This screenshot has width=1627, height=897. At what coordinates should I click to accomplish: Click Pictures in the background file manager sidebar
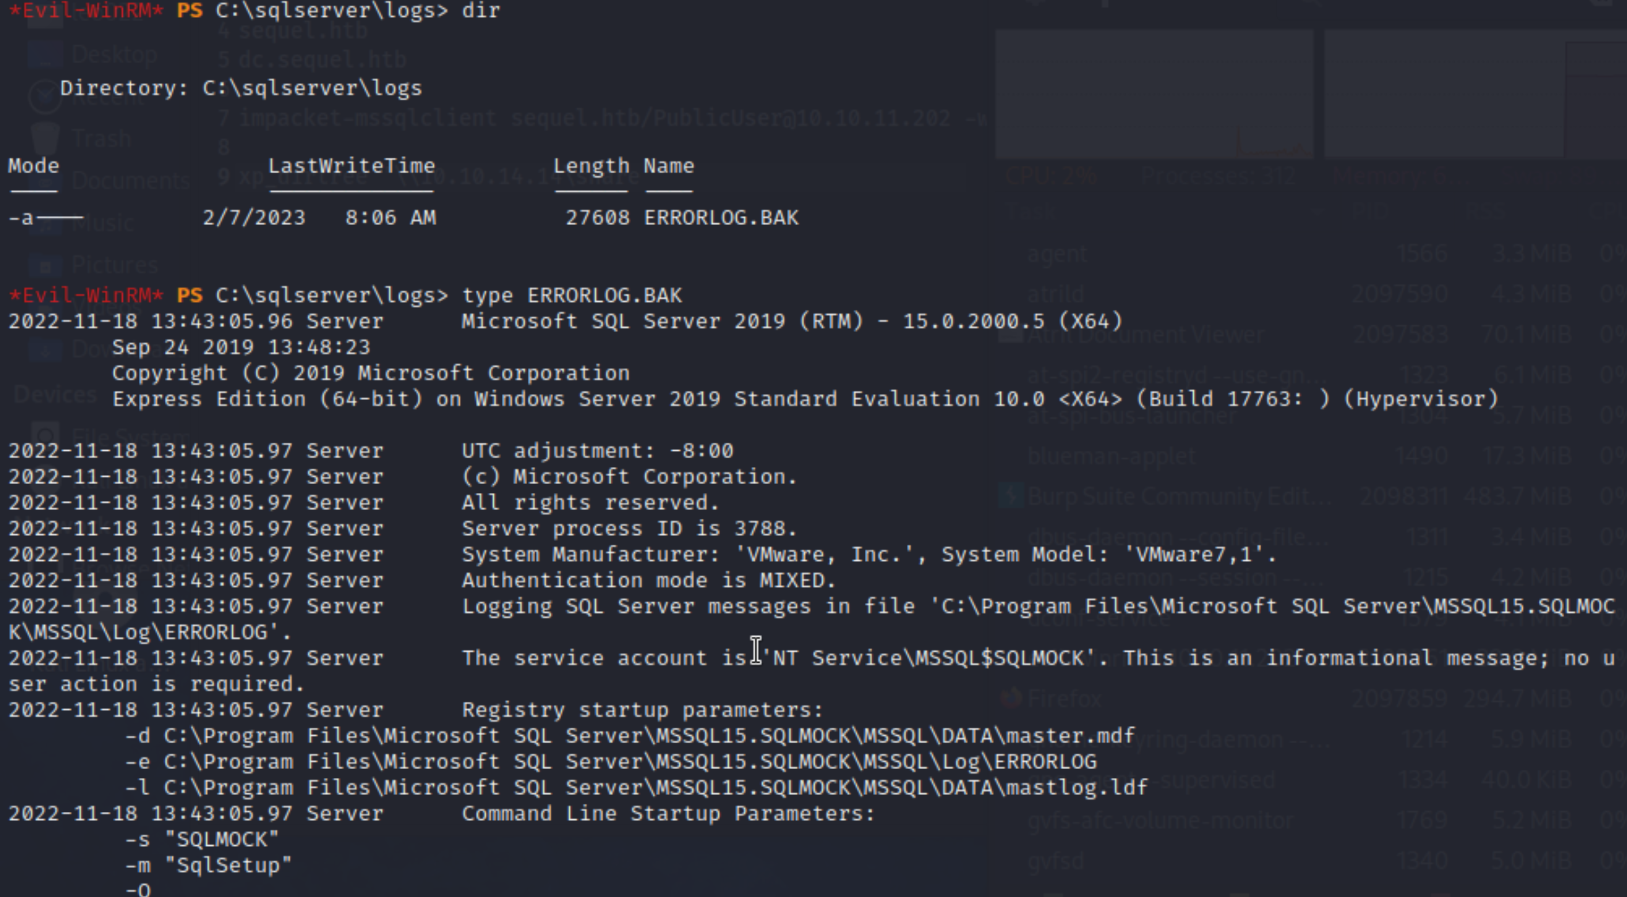[x=94, y=264]
